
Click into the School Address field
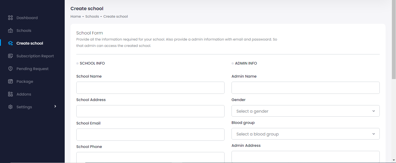(x=150, y=111)
